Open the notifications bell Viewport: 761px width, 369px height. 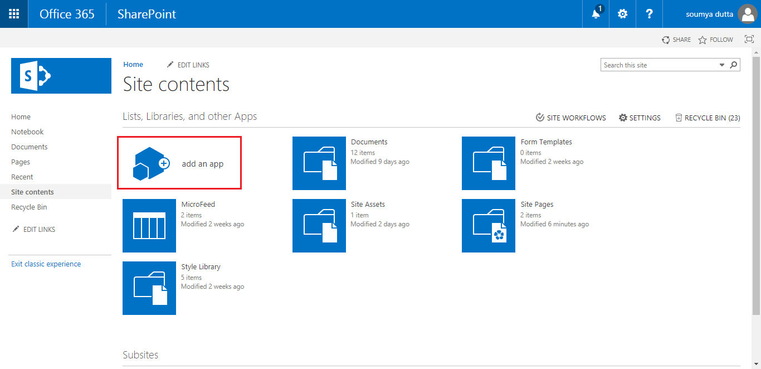[x=596, y=14]
